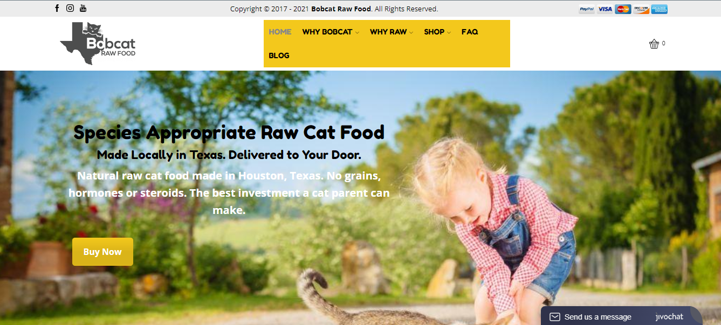Click the Bobcat Raw Food logo

98,43
